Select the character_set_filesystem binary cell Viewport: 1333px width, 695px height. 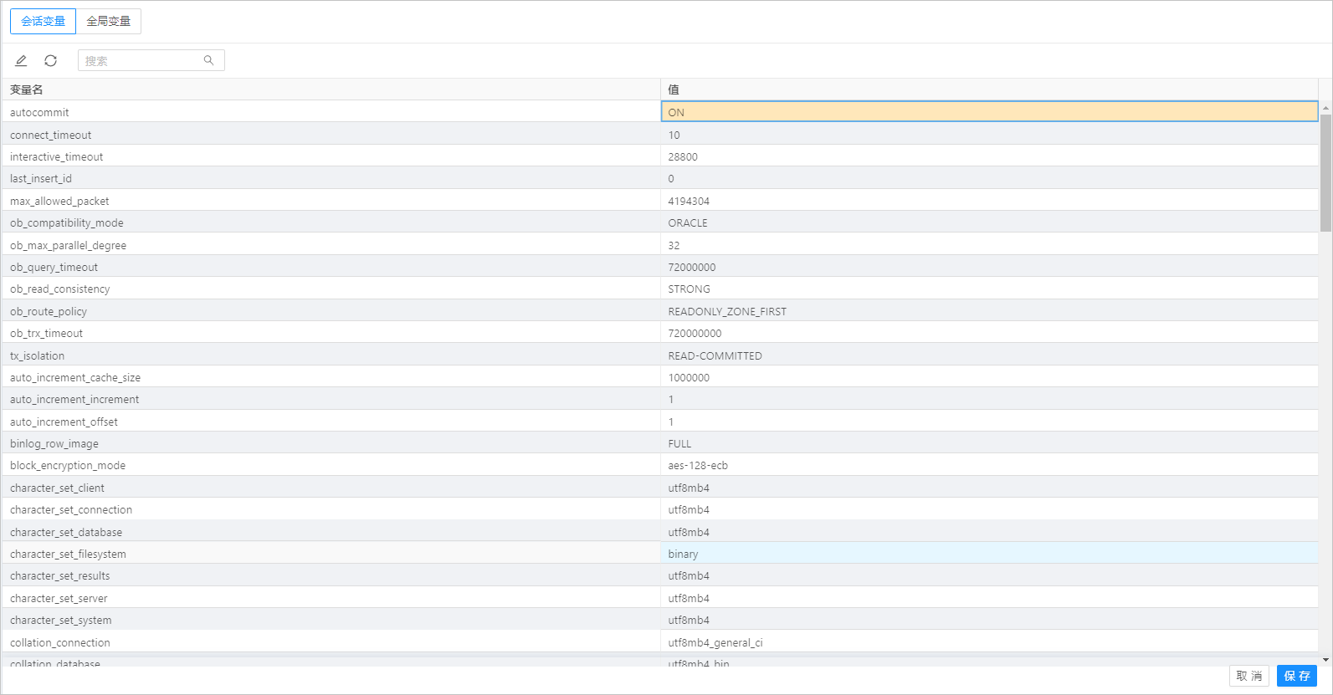coord(988,554)
